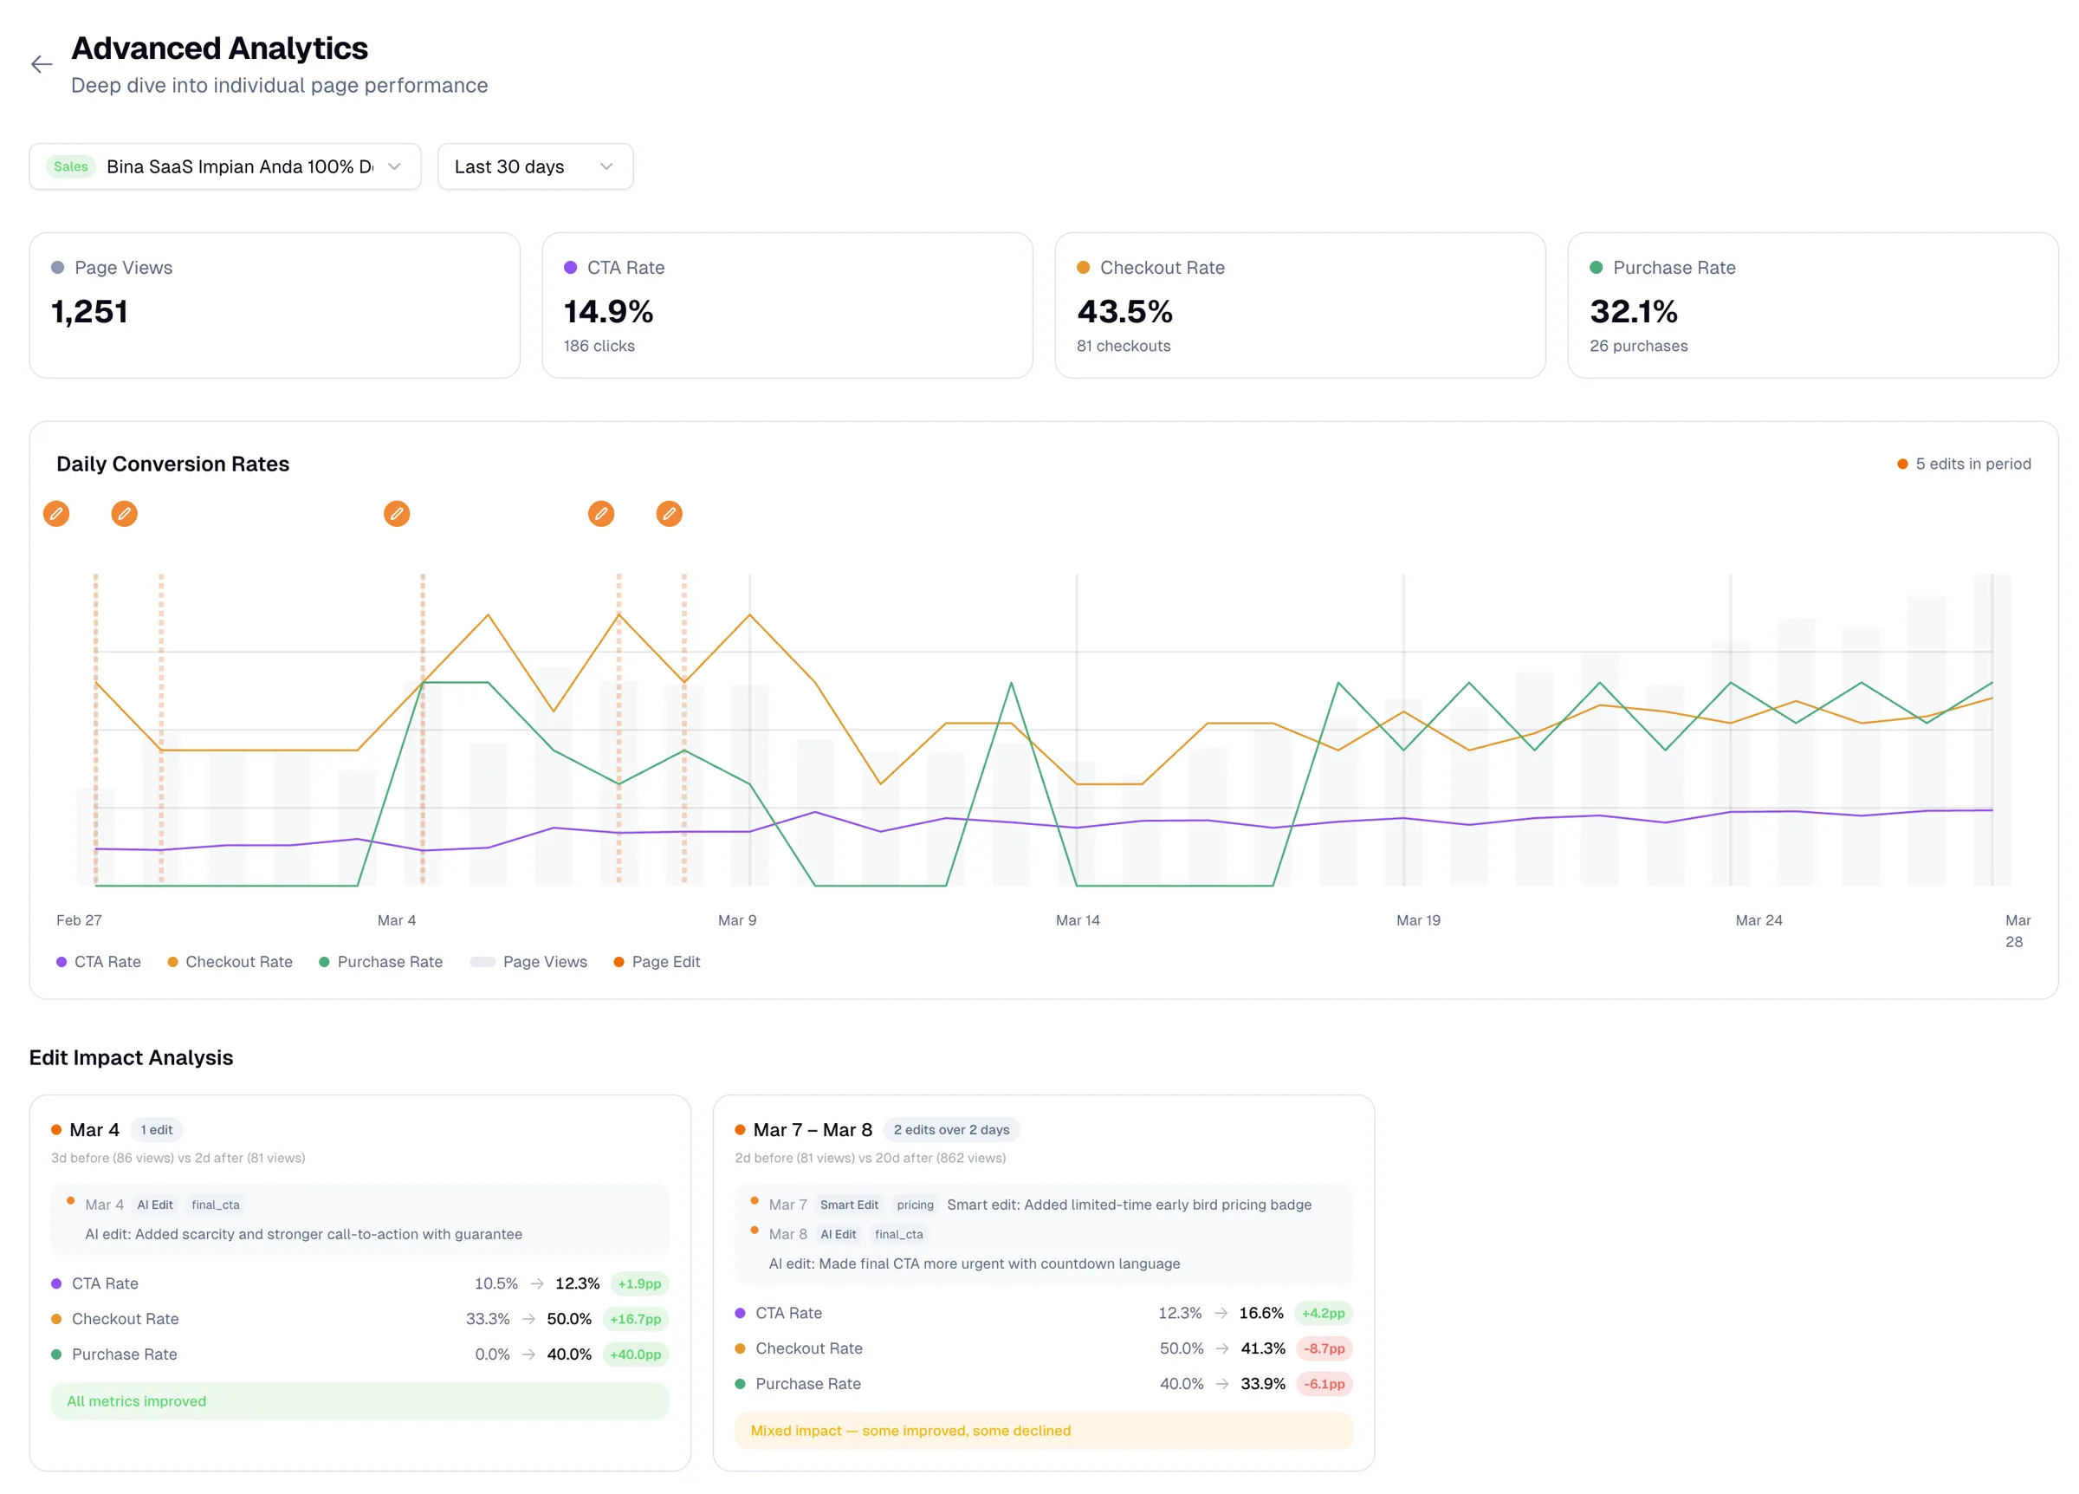Click the '2 edits over 2 days' badge
2079x1494 pixels.
pos(951,1130)
